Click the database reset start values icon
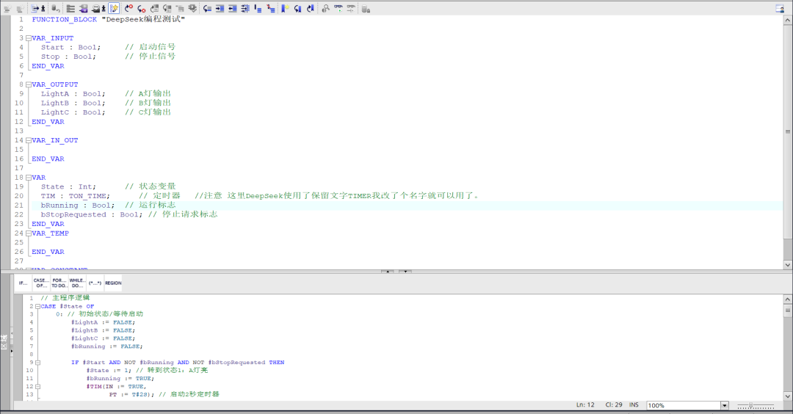The image size is (793, 414). point(56,9)
